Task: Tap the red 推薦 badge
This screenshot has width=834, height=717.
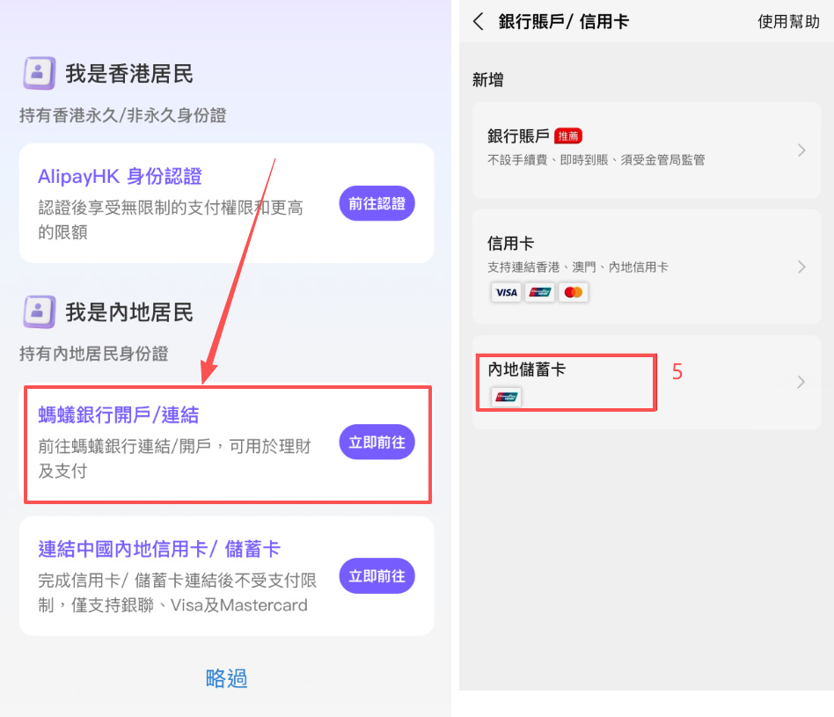Action: click(568, 136)
